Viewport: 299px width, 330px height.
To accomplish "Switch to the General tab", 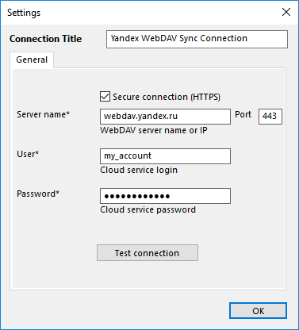I will pyautogui.click(x=32, y=59).
